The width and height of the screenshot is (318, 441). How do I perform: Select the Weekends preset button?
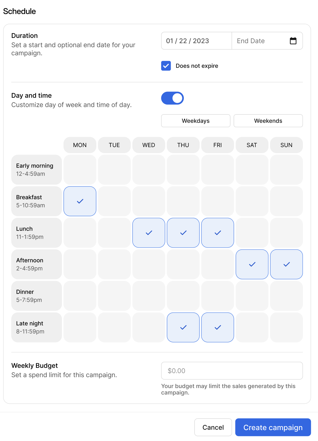point(268,121)
